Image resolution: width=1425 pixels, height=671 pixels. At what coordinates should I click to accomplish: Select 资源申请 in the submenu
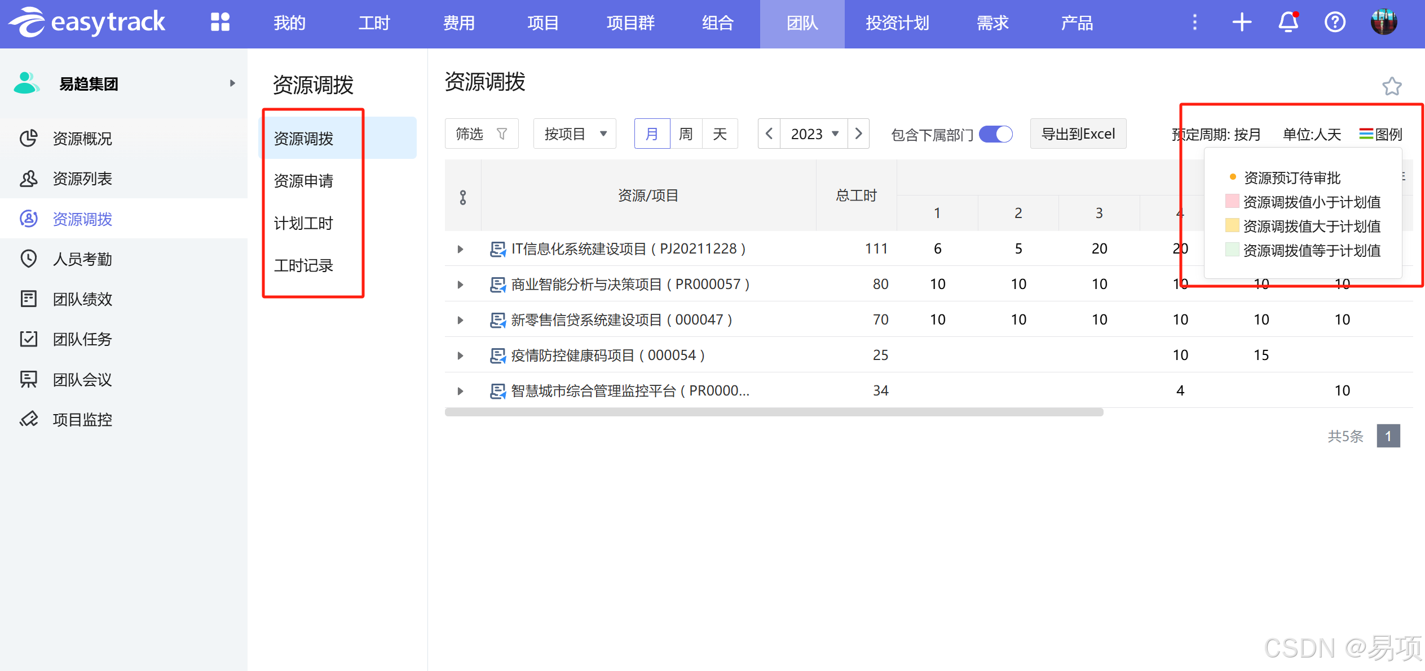pos(303,181)
